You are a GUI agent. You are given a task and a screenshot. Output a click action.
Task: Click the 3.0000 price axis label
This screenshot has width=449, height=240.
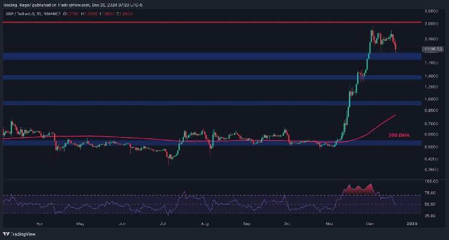click(x=431, y=24)
